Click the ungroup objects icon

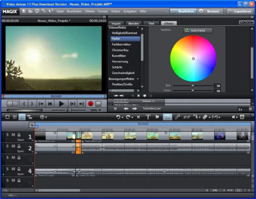coord(186,117)
